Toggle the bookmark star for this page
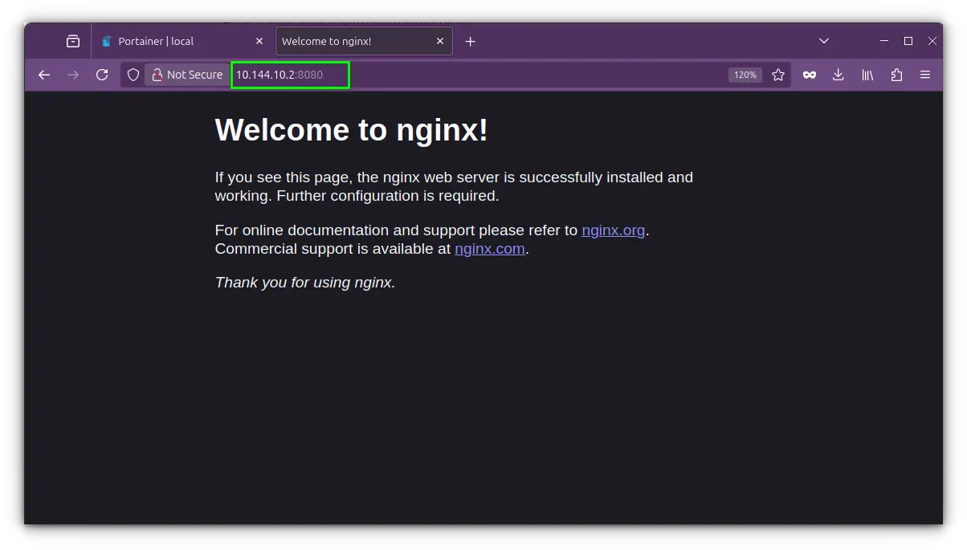967x550 pixels. tap(778, 75)
